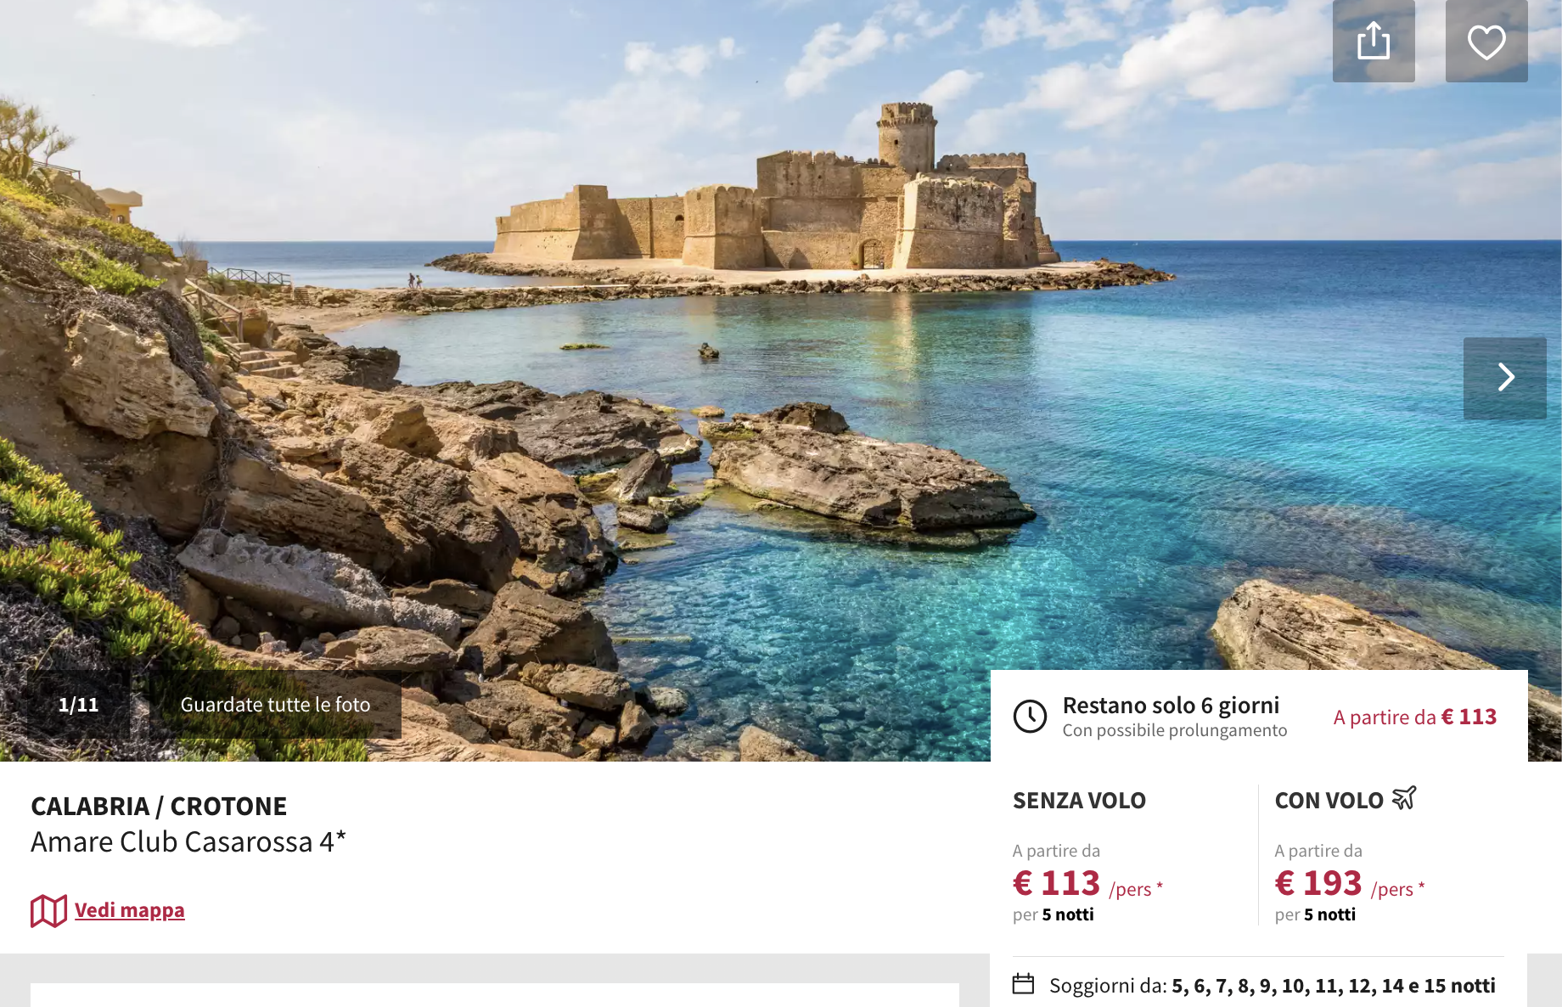Click the € 193 per person price

coord(1350,884)
